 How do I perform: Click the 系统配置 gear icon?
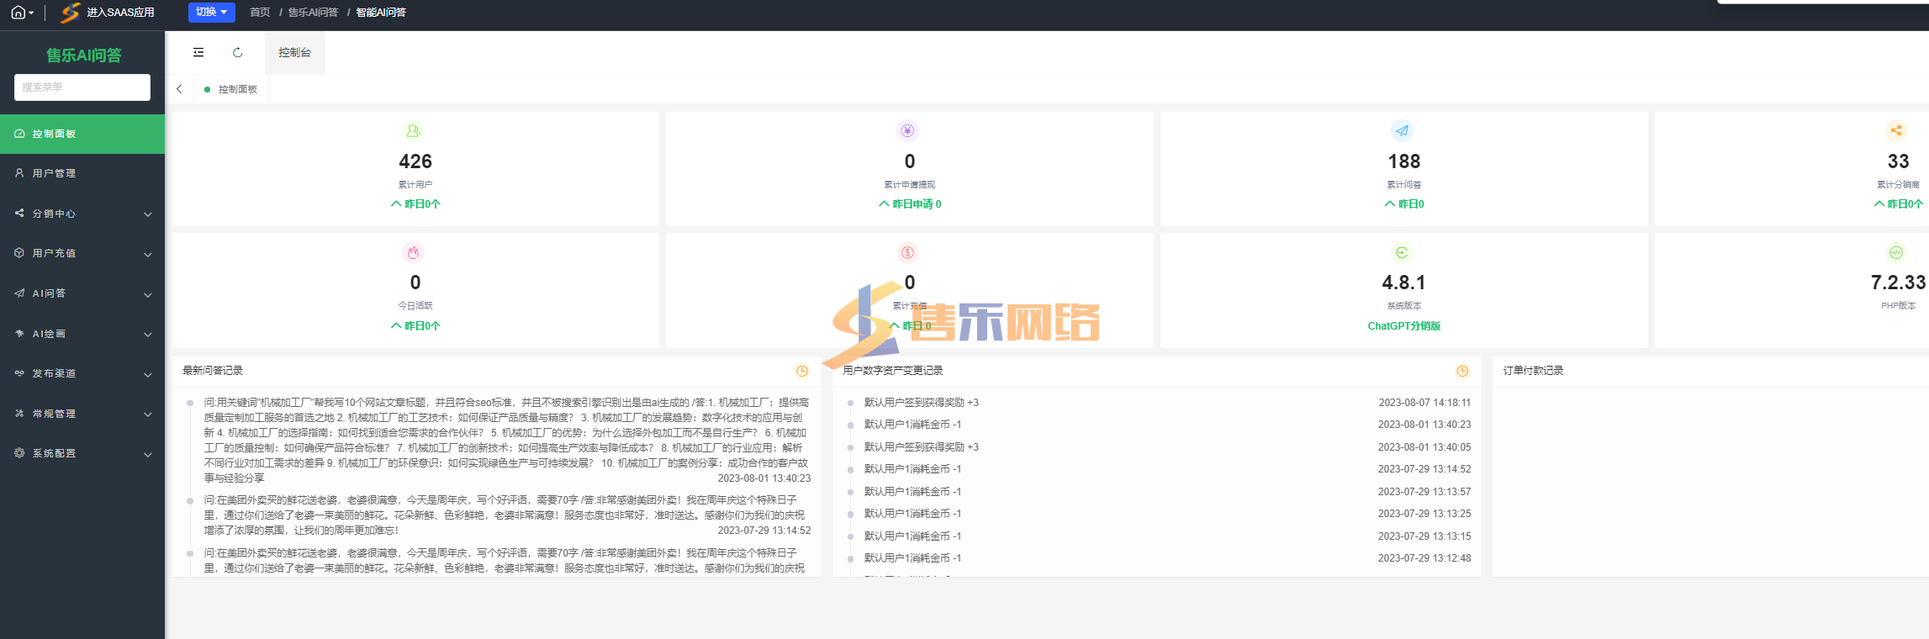19,452
